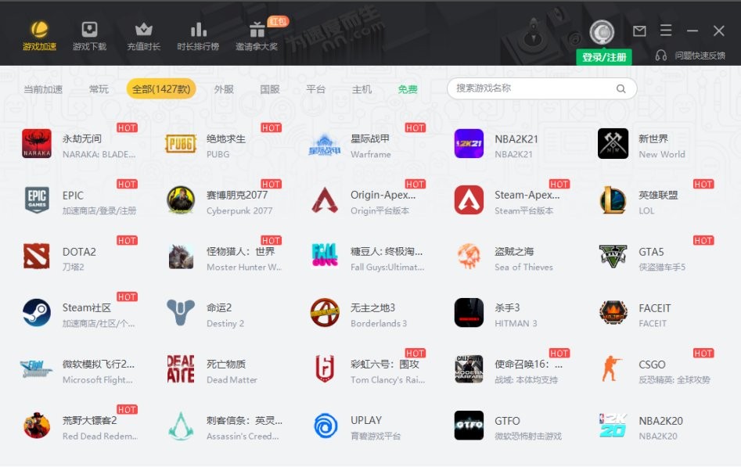Click the user avatar icon
The image size is (741, 467).
coord(601,32)
